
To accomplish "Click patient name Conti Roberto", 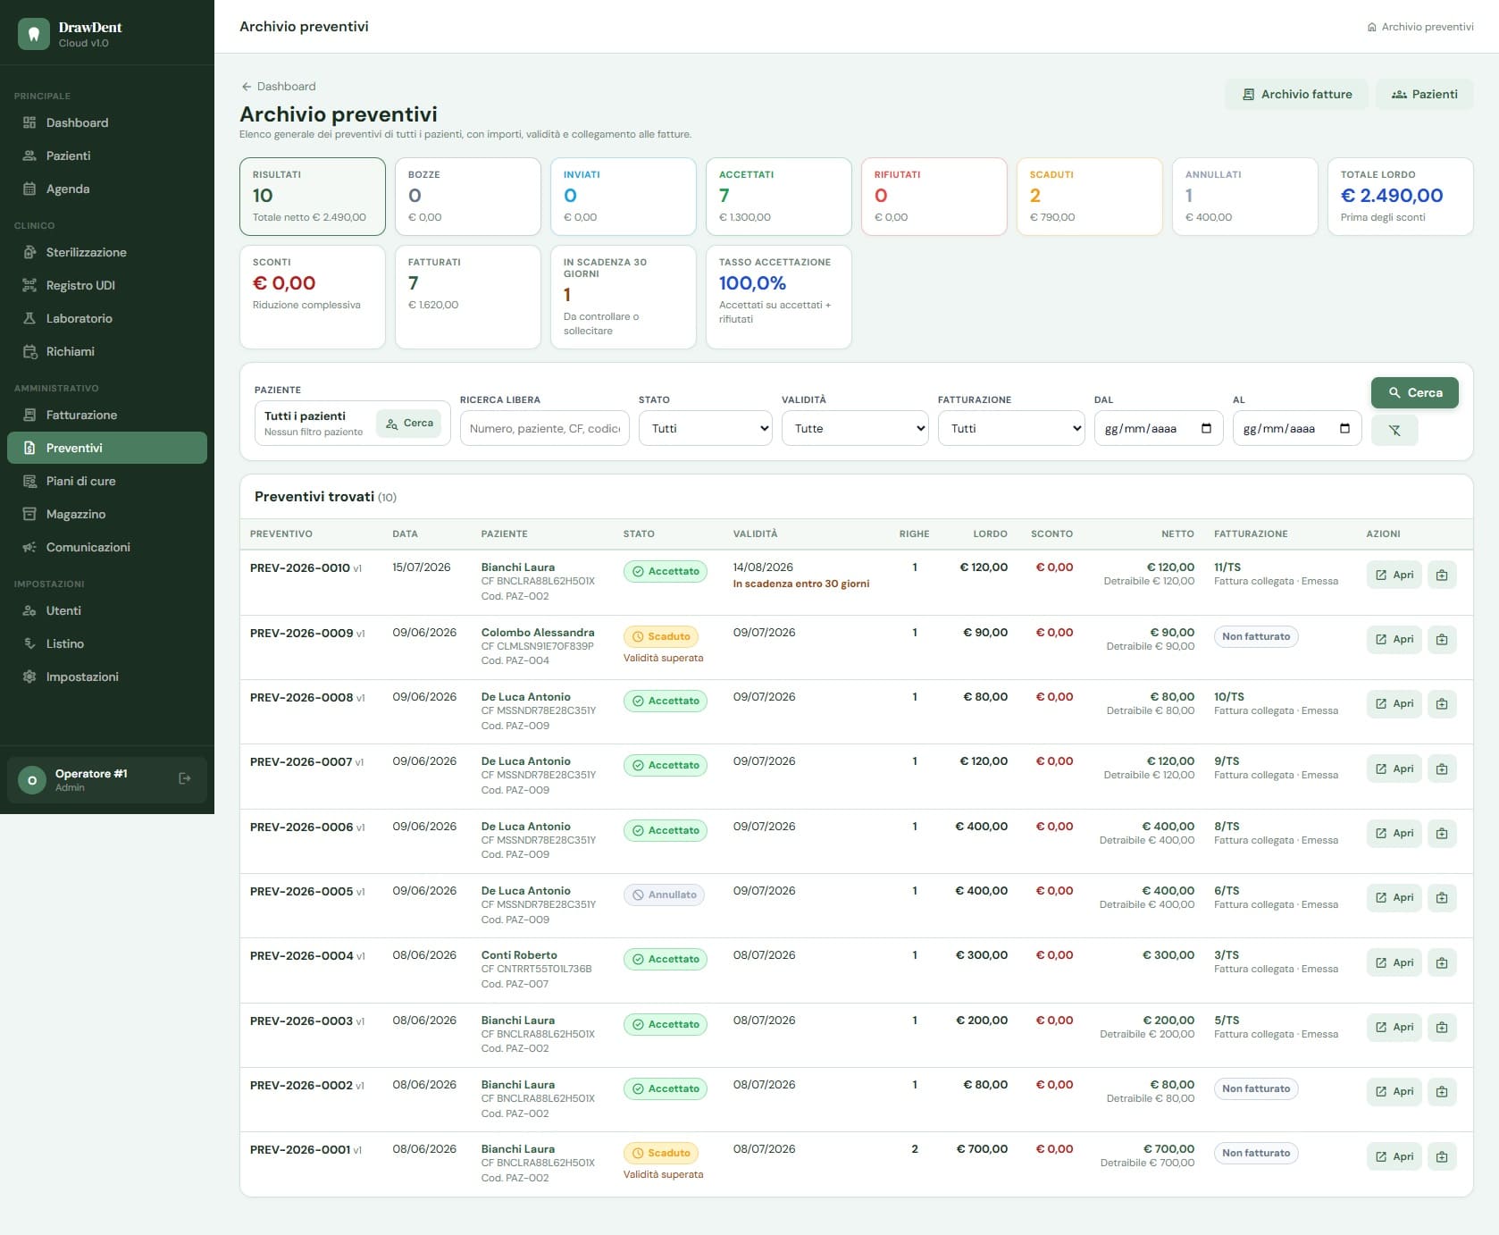I will coord(519,954).
